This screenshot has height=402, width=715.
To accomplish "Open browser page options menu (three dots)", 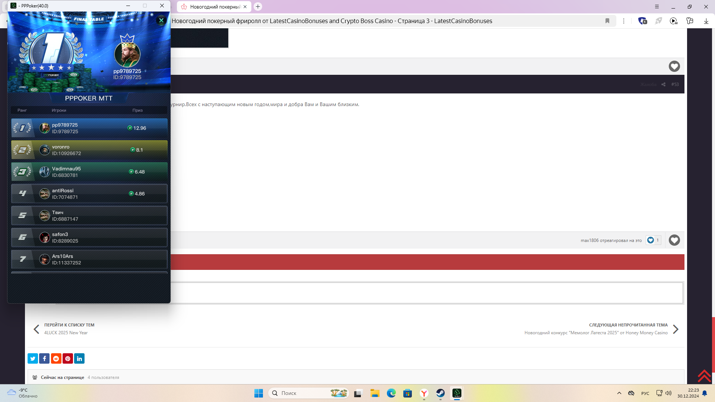I will point(624,21).
